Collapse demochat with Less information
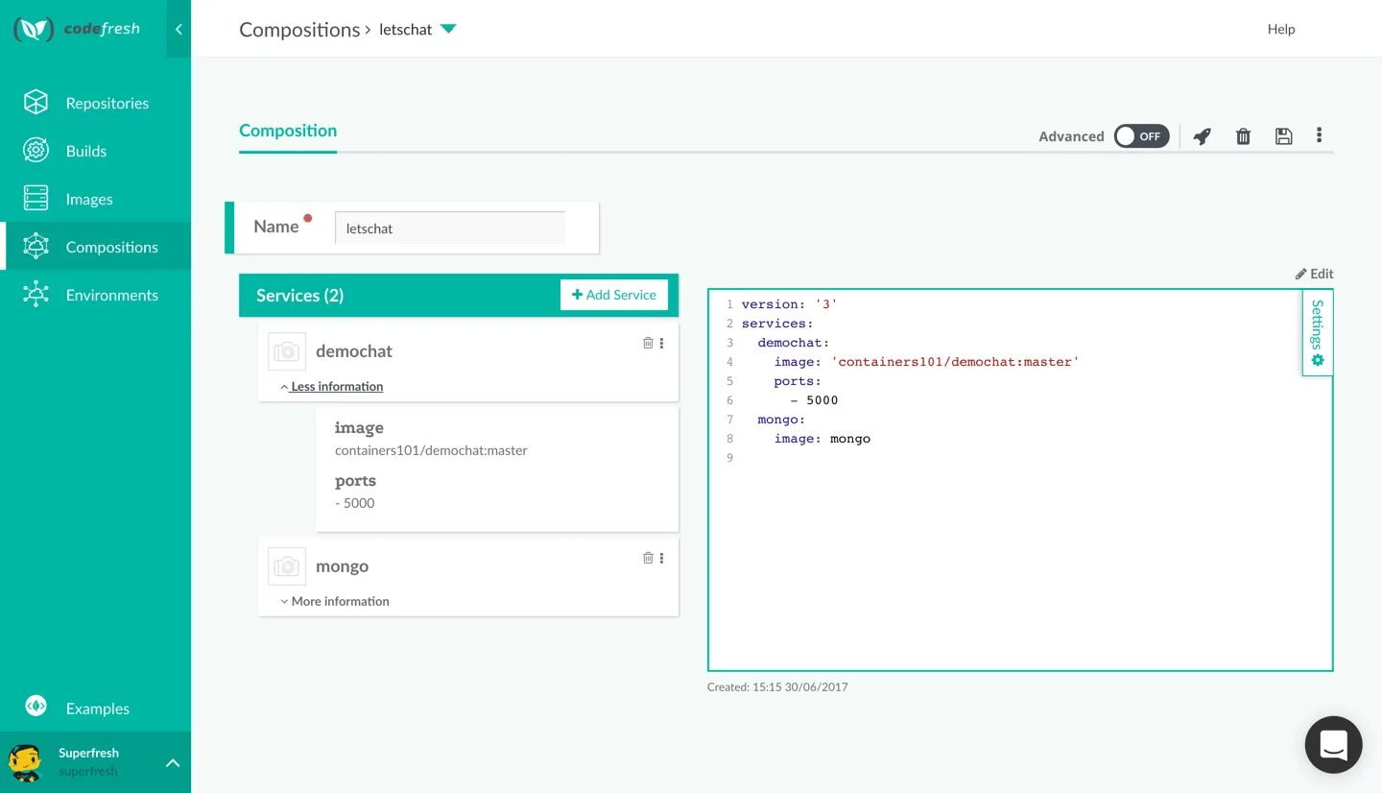 (x=331, y=386)
